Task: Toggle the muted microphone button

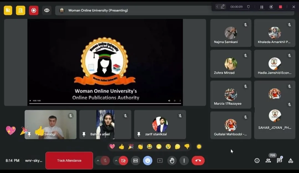Action: tap(105, 161)
